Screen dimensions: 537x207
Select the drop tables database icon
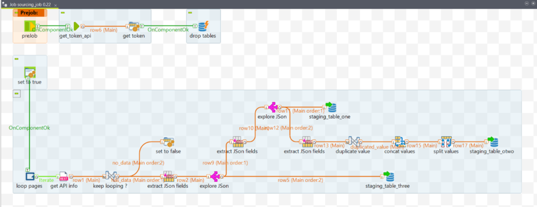click(203, 26)
